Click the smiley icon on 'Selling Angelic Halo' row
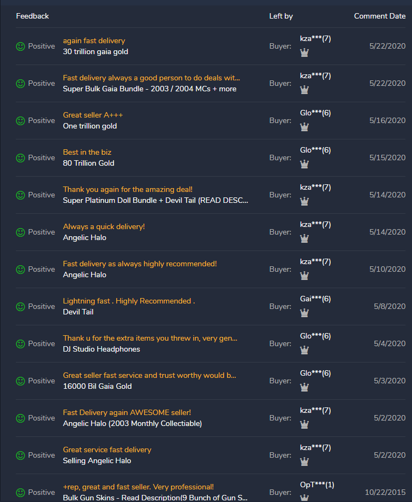This screenshot has height=502, width=412. (x=20, y=456)
